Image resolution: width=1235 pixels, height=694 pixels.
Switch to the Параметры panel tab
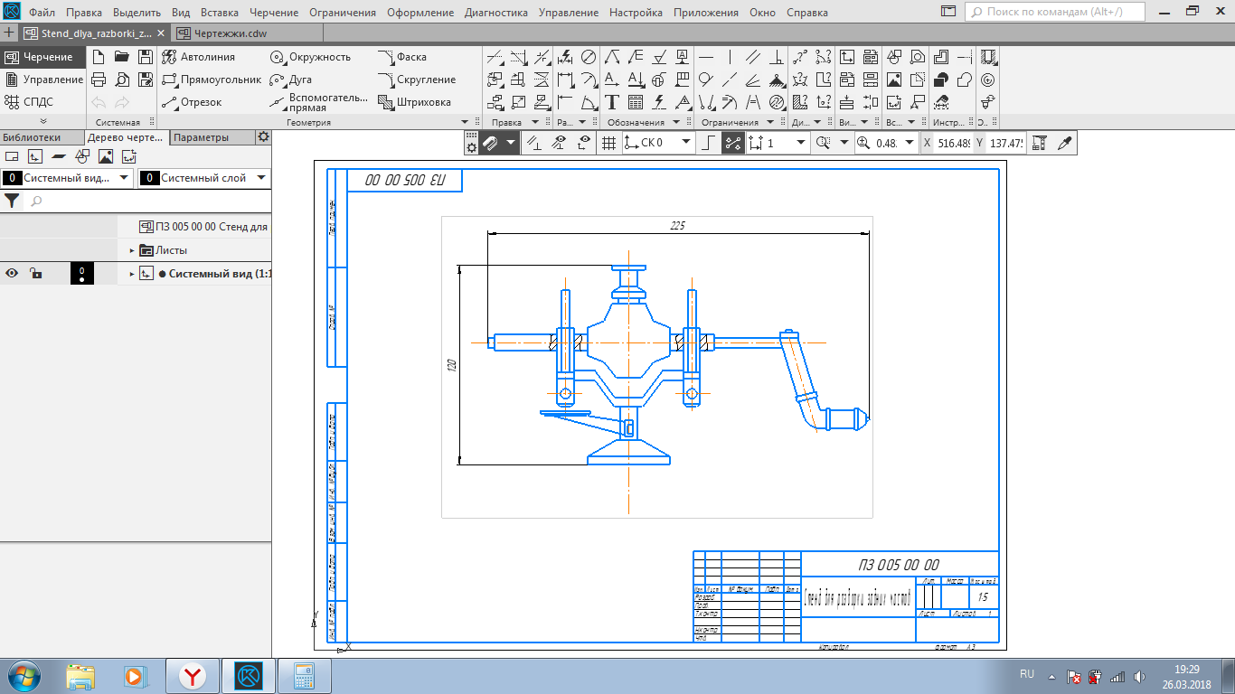point(201,137)
